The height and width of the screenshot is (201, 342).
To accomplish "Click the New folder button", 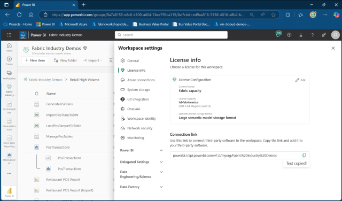I will [65, 60].
